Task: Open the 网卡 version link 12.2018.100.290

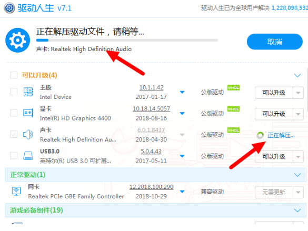Action: click(x=151, y=187)
